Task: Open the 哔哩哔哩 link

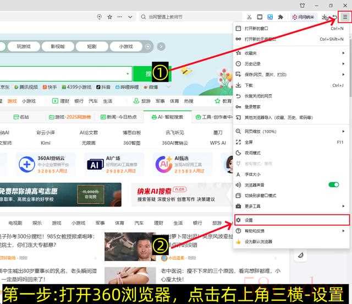Action: click(x=127, y=87)
